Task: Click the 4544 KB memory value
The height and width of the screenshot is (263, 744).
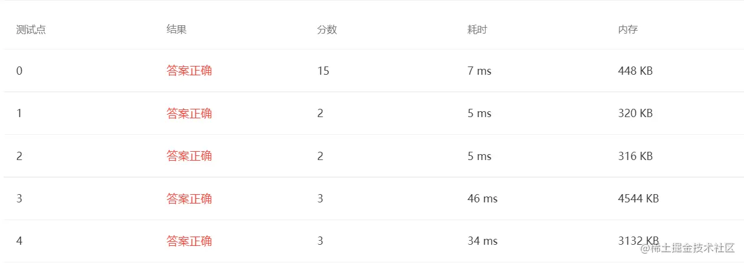Action: pos(638,199)
